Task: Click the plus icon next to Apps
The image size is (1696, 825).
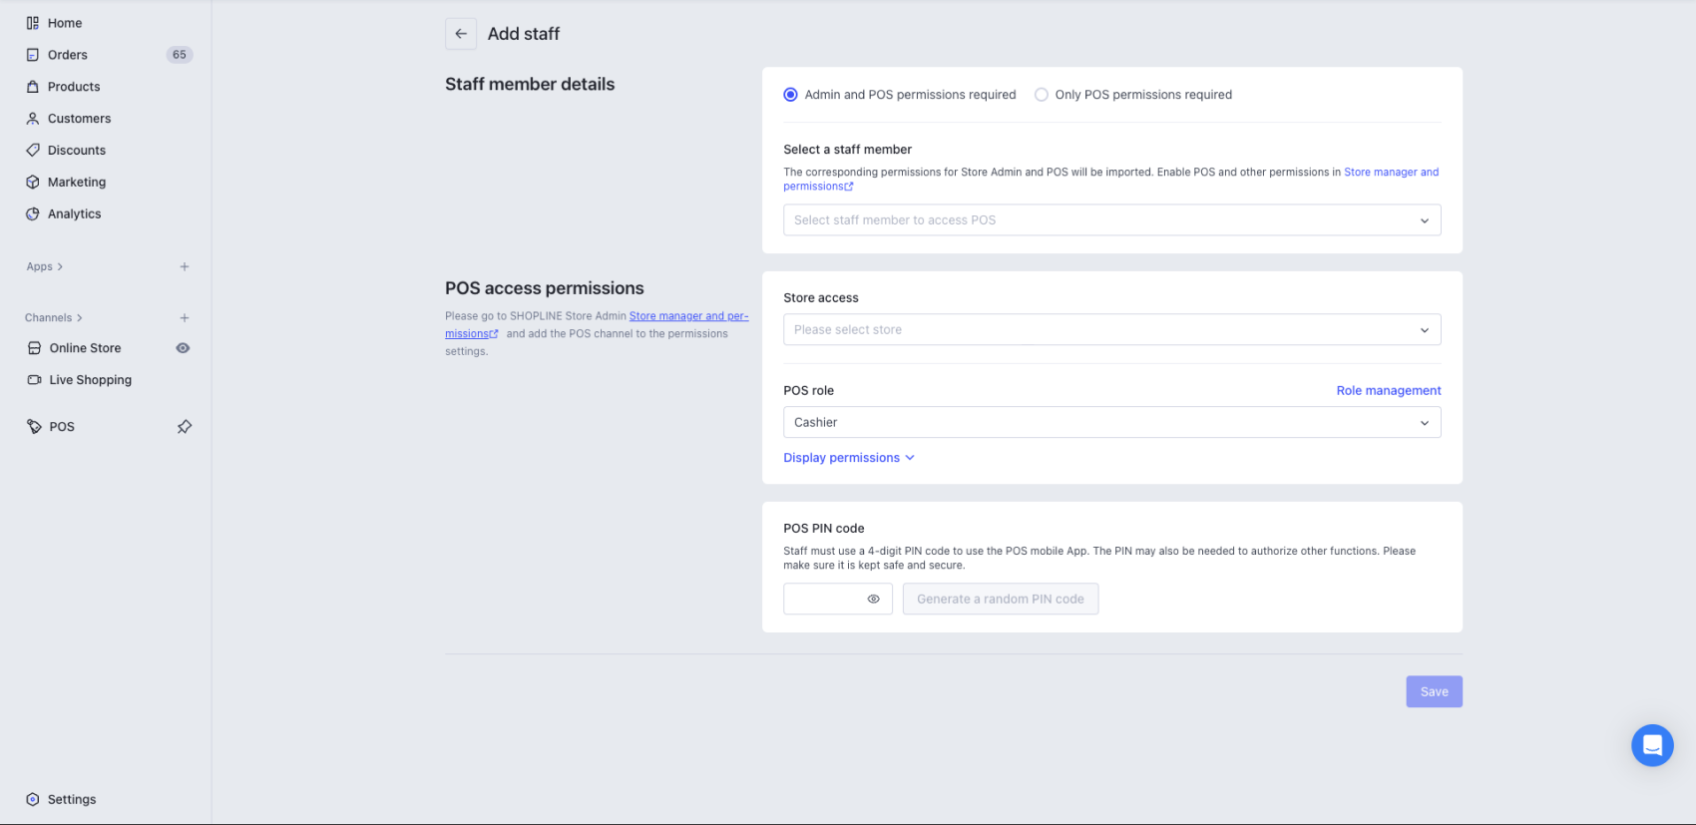Action: tap(185, 267)
